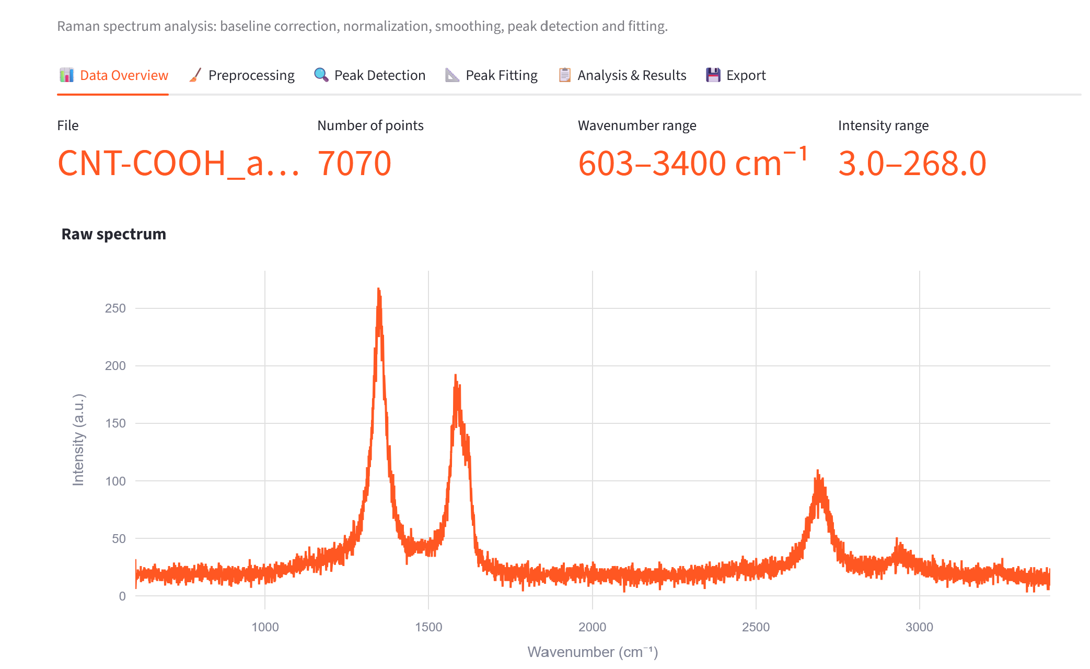Click the y-axis tick label 100
The height and width of the screenshot is (669, 1090).
pos(115,481)
